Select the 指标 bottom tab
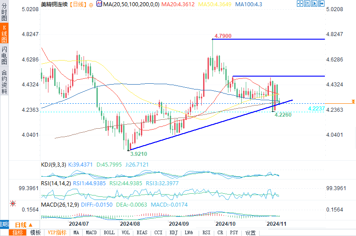 [17, 232]
